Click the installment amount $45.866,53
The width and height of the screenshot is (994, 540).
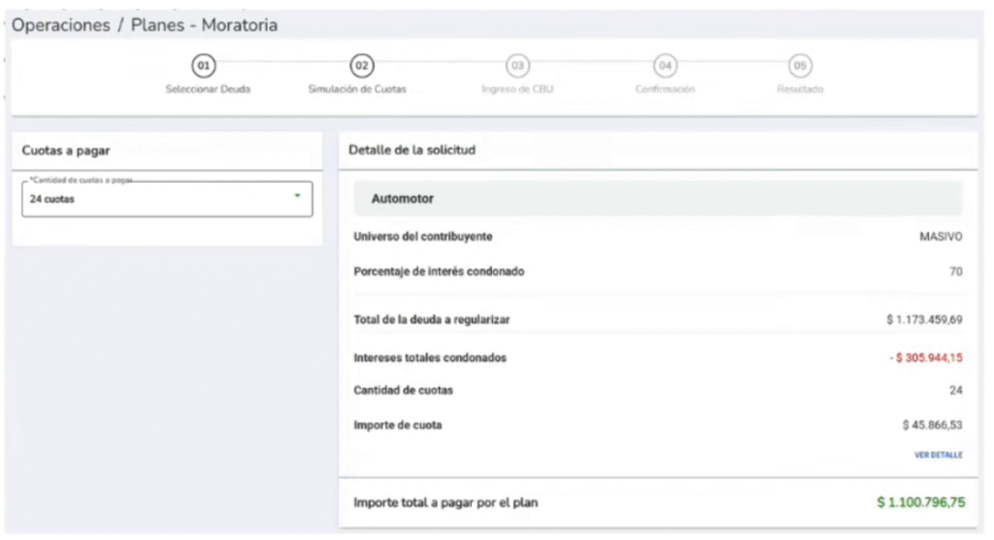tap(932, 425)
